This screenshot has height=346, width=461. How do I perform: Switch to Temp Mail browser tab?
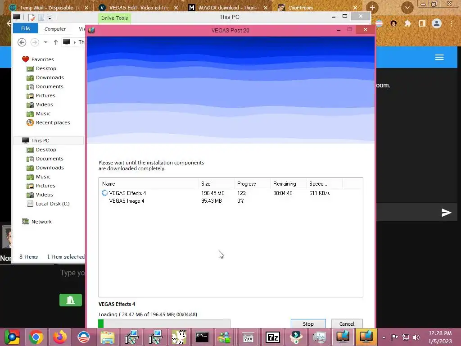tap(47, 8)
